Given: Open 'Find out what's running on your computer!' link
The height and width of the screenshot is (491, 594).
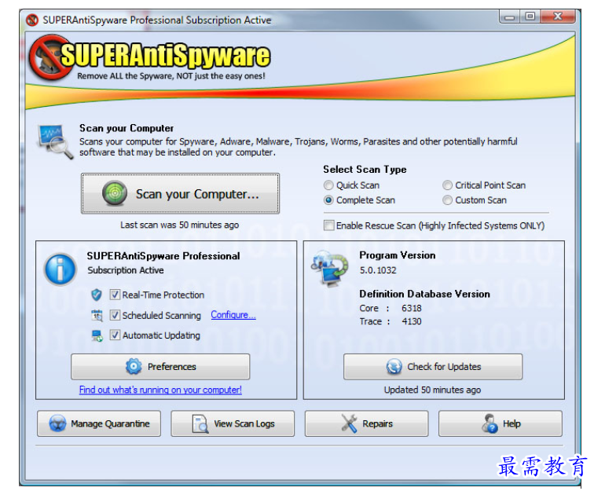Looking at the screenshot, I should [x=160, y=390].
